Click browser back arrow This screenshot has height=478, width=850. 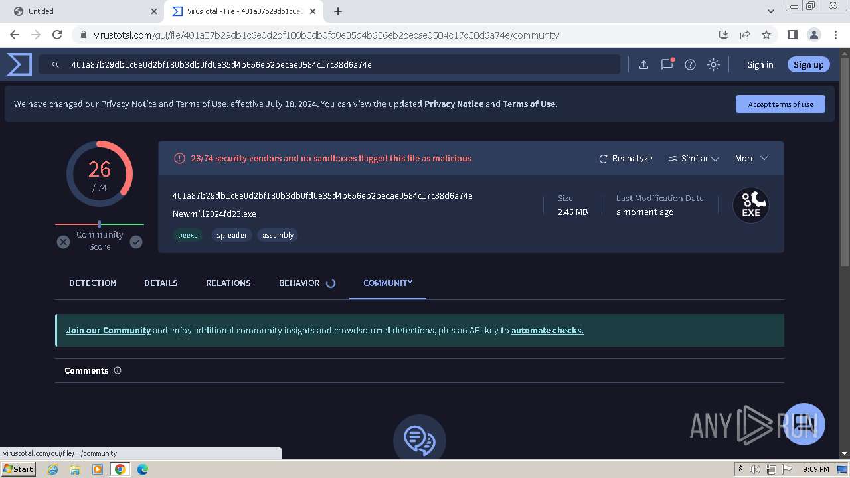(15, 35)
